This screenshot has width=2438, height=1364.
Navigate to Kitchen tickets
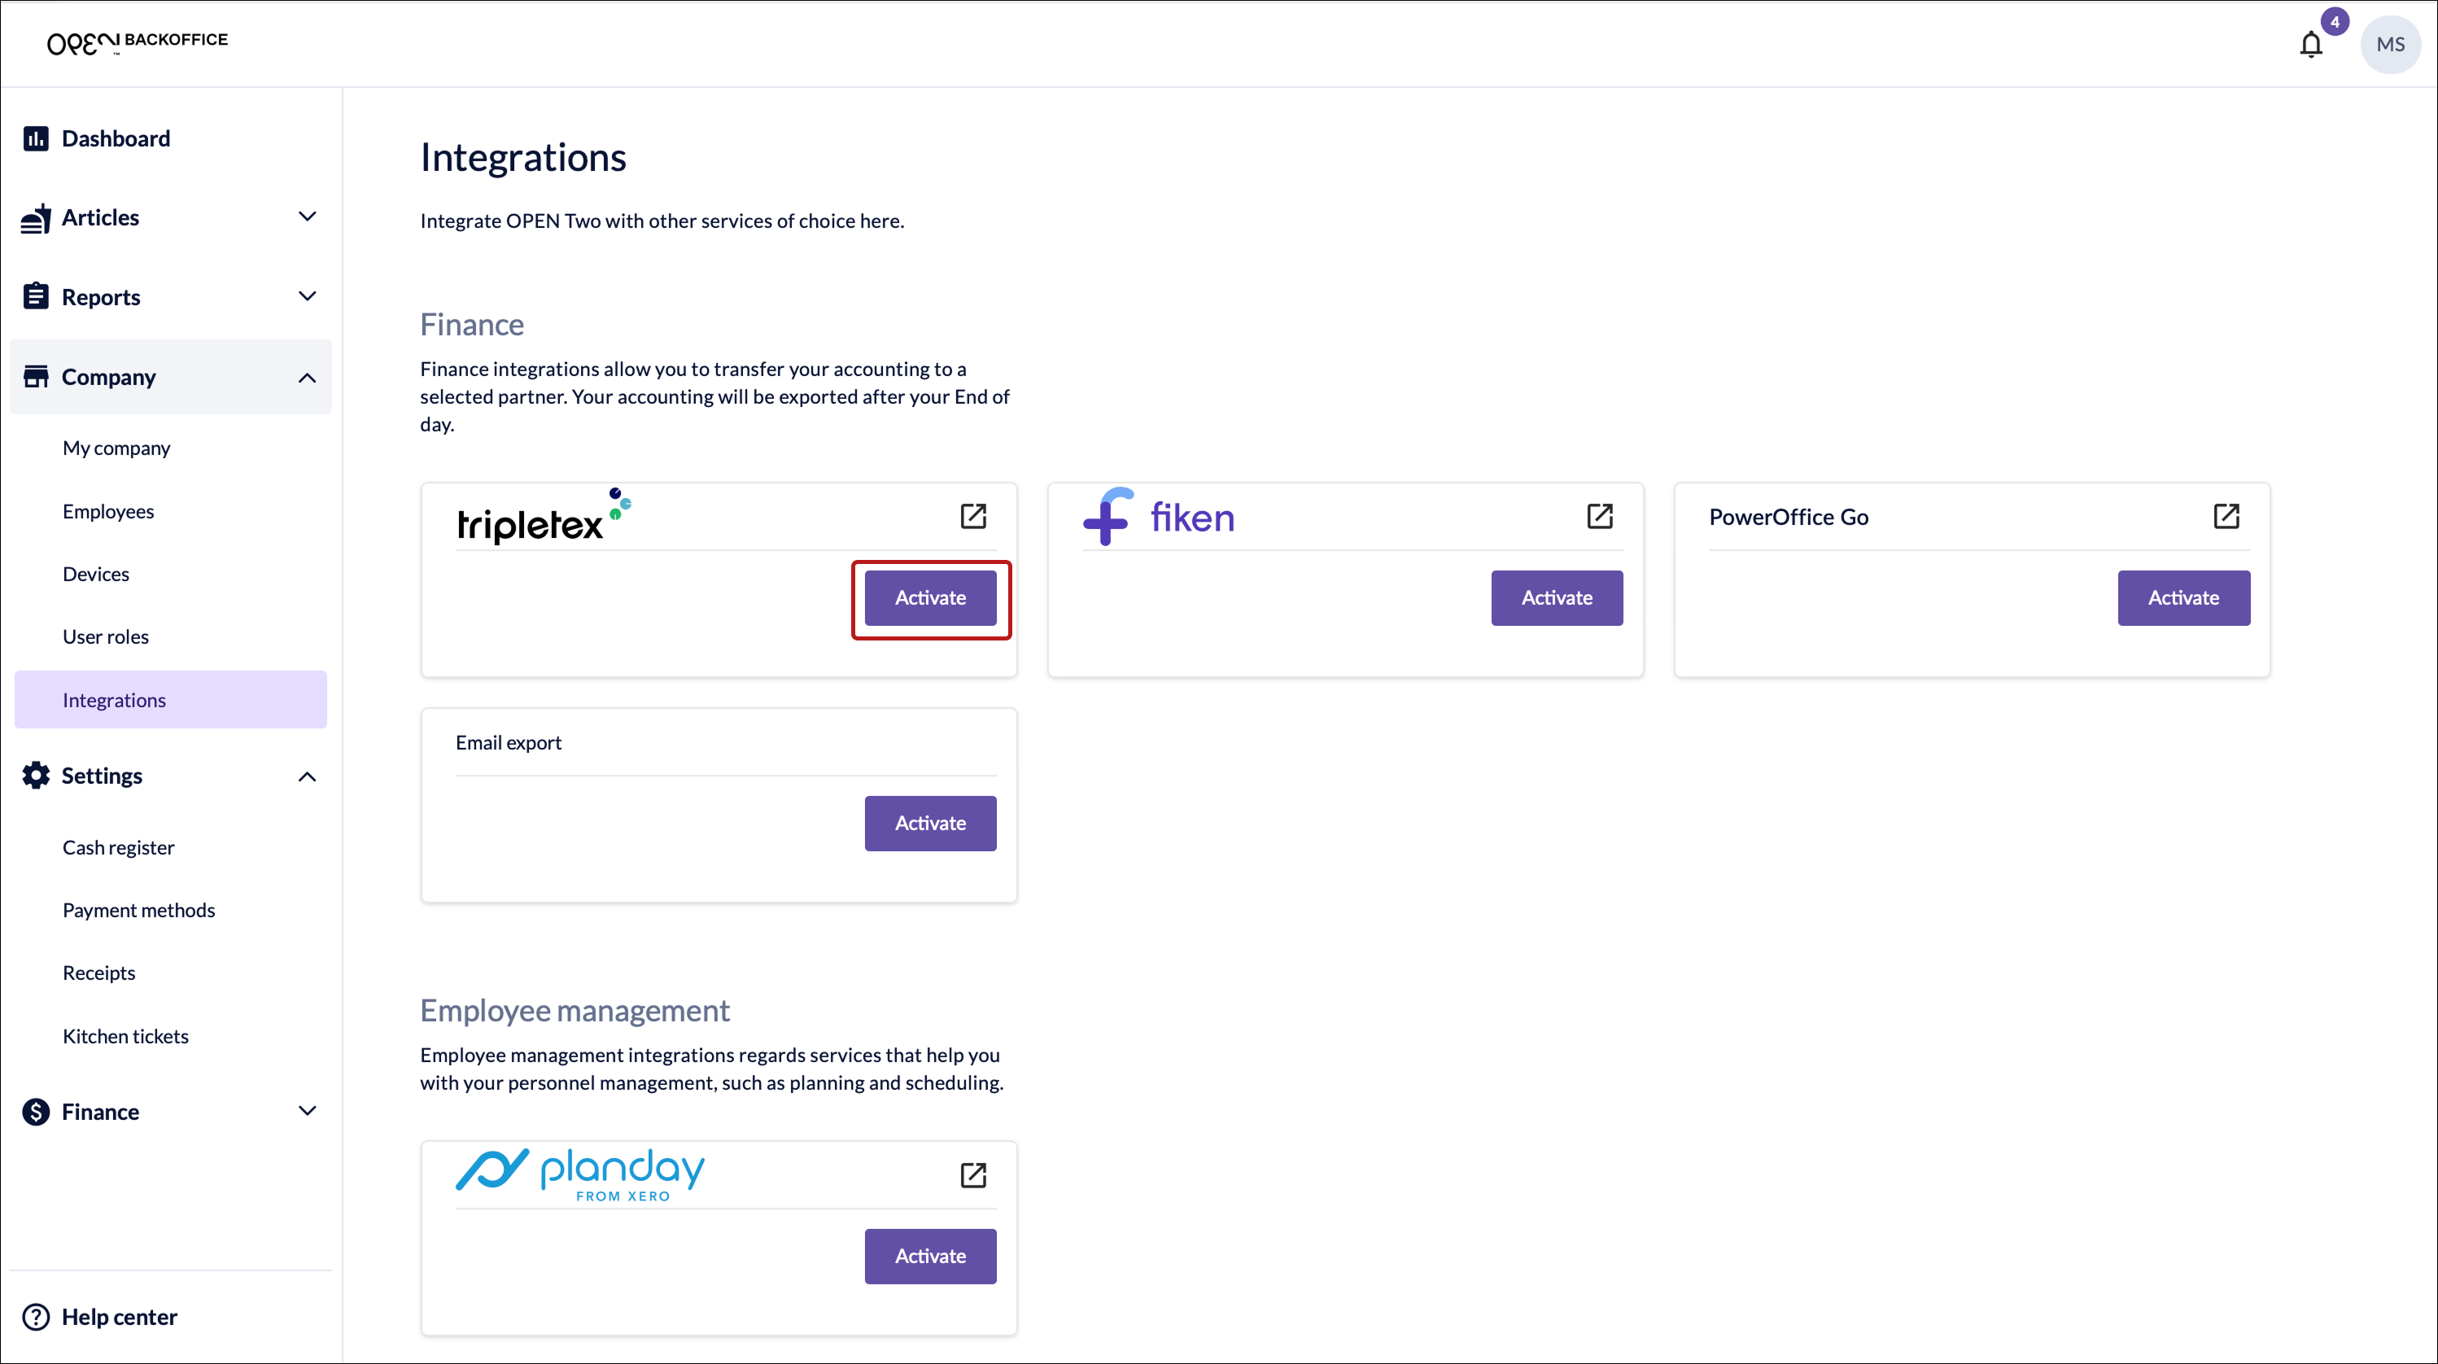tap(125, 1035)
